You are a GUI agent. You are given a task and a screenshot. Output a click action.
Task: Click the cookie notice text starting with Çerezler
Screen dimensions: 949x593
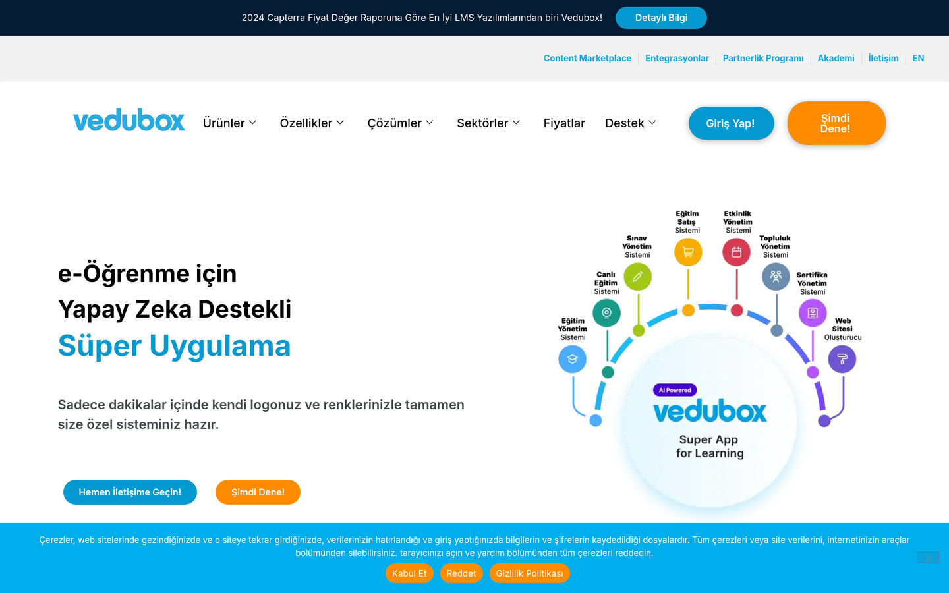tap(474, 546)
